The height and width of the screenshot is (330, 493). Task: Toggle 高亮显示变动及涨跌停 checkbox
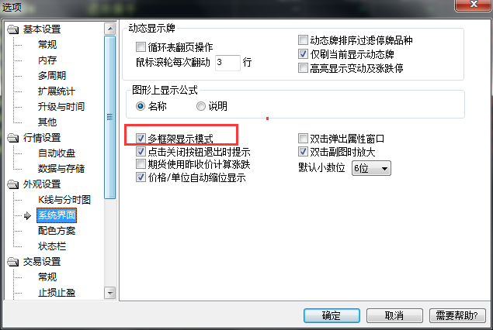[303, 67]
